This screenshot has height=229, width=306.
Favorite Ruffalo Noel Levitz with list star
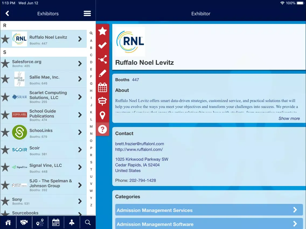[5, 39]
